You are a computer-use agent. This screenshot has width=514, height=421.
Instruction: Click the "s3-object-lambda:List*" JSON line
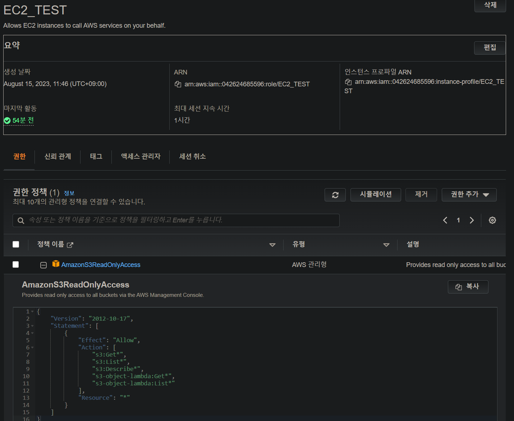tap(133, 384)
